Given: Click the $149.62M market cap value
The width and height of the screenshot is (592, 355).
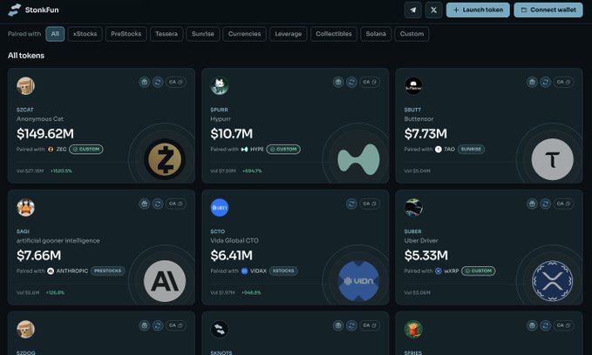Looking at the screenshot, I should click(x=45, y=134).
